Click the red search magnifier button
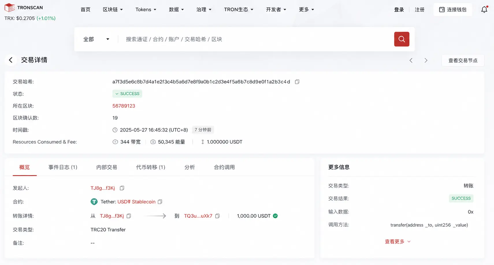 tap(402, 39)
